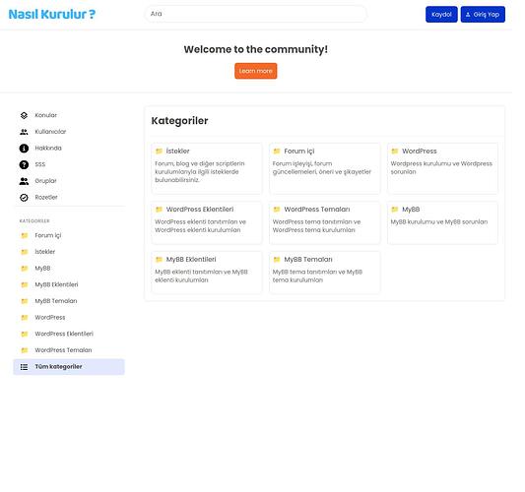Go to WordPress Eklentileri in sidebar

click(x=69, y=334)
